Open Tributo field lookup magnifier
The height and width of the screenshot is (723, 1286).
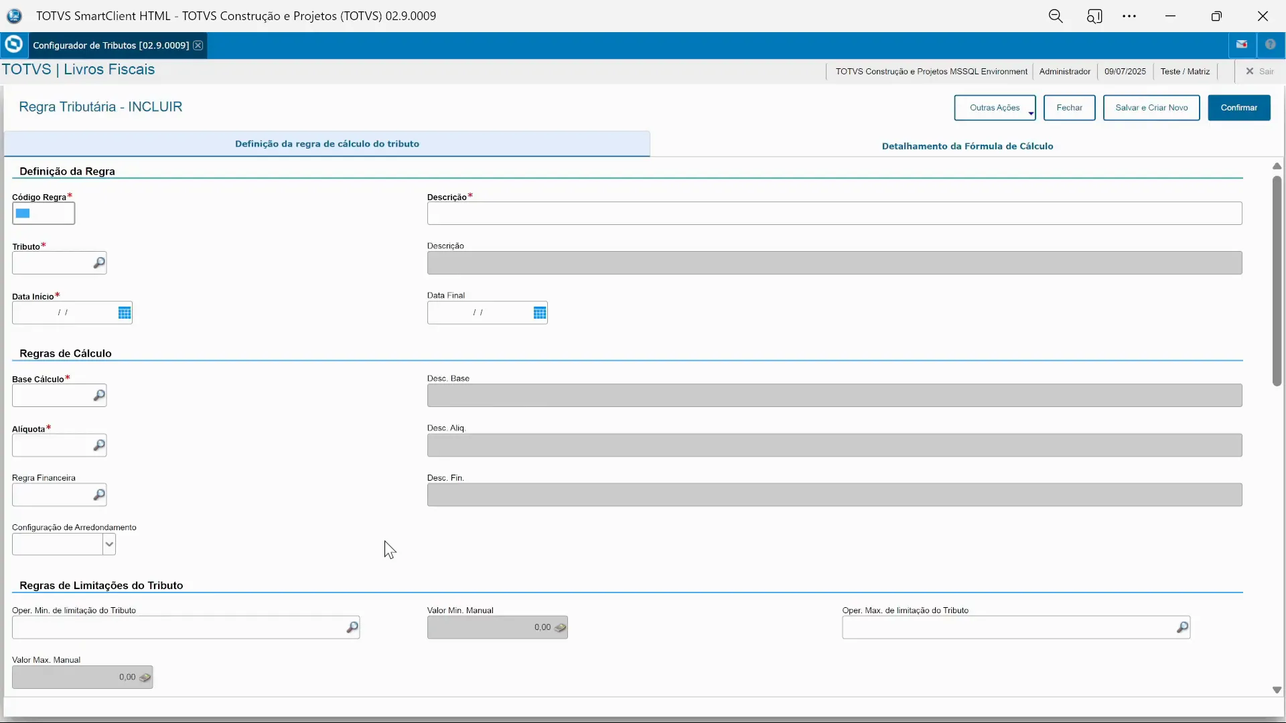99,263
